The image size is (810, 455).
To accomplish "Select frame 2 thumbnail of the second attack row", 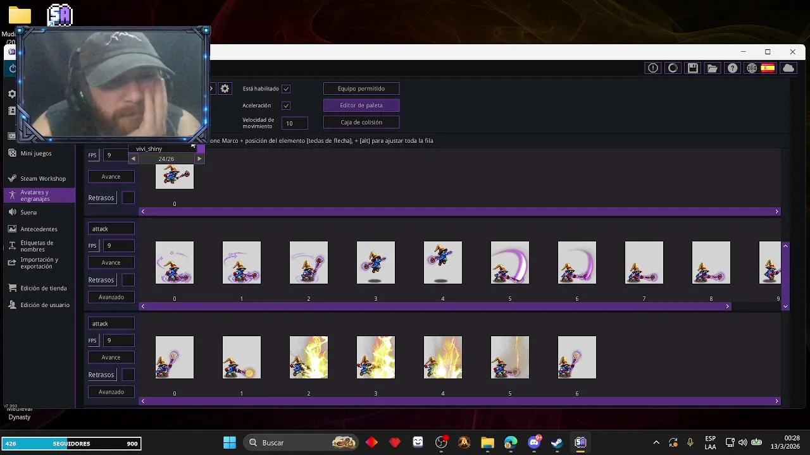I will (309, 357).
